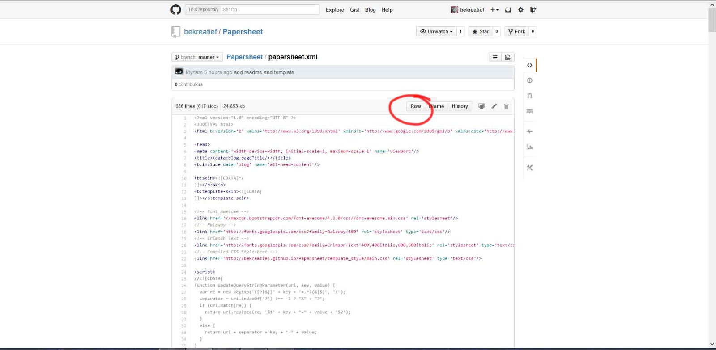This screenshot has height=350, width=716.
Task: Click line number 1 in code
Action: point(185,118)
